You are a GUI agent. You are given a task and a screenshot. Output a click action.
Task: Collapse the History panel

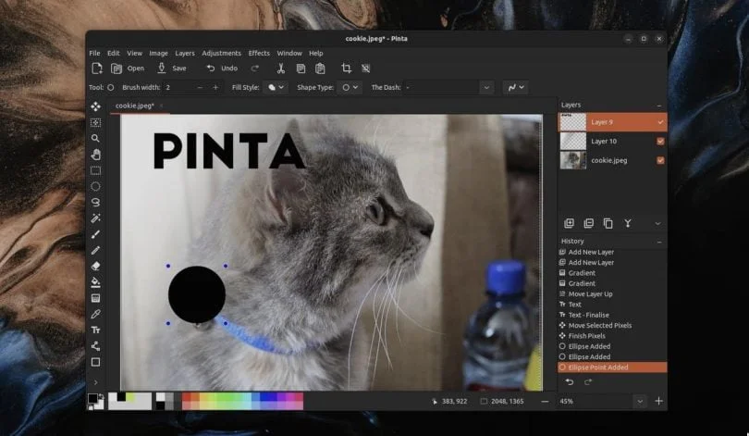click(x=659, y=242)
